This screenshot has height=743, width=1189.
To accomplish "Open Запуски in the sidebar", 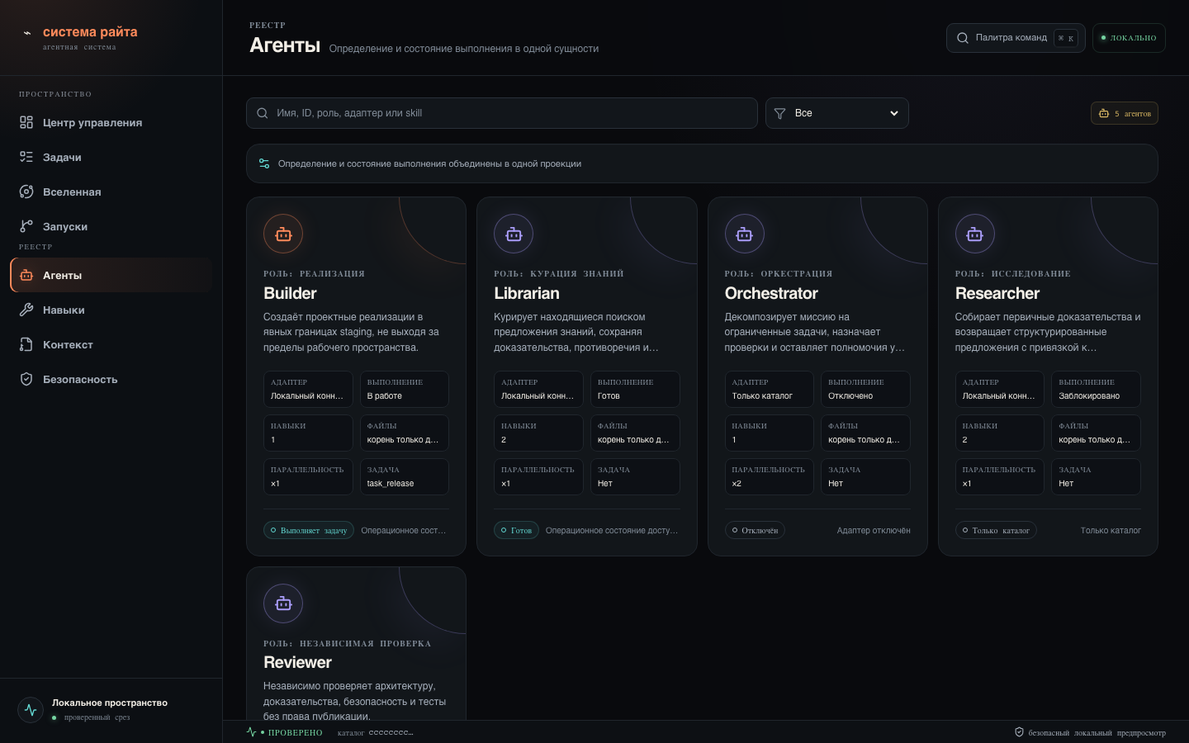I will coord(111,226).
